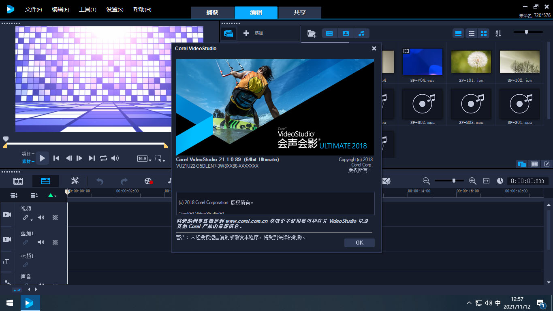Toggle repeat playback in preview
Image resolution: width=553 pixels, height=311 pixels.
pyautogui.click(x=104, y=158)
